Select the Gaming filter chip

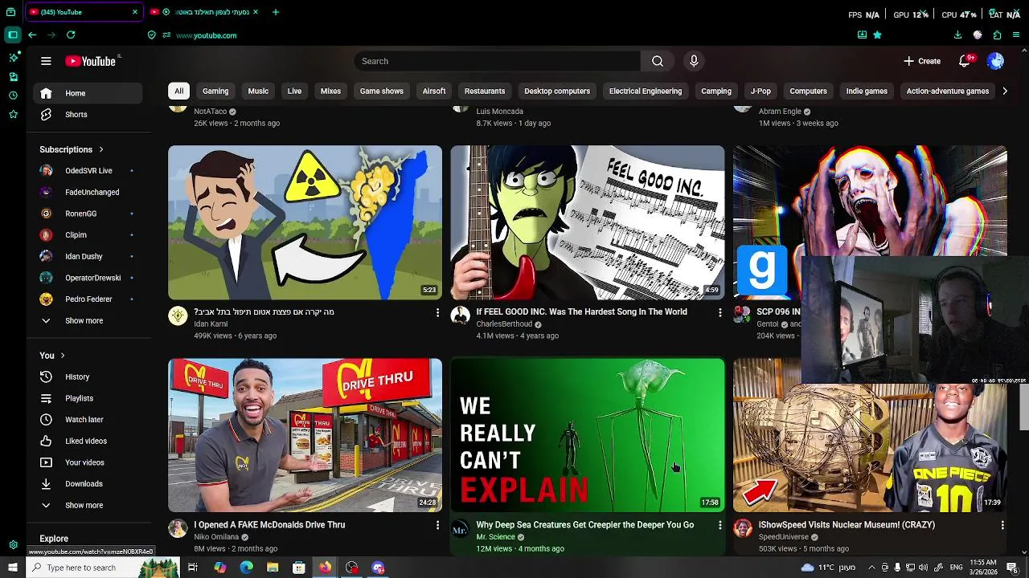(215, 91)
